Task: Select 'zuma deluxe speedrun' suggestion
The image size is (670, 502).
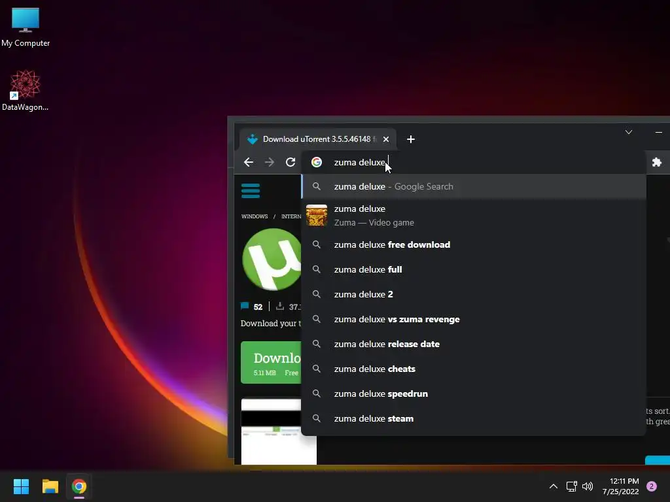Action: (x=474, y=393)
